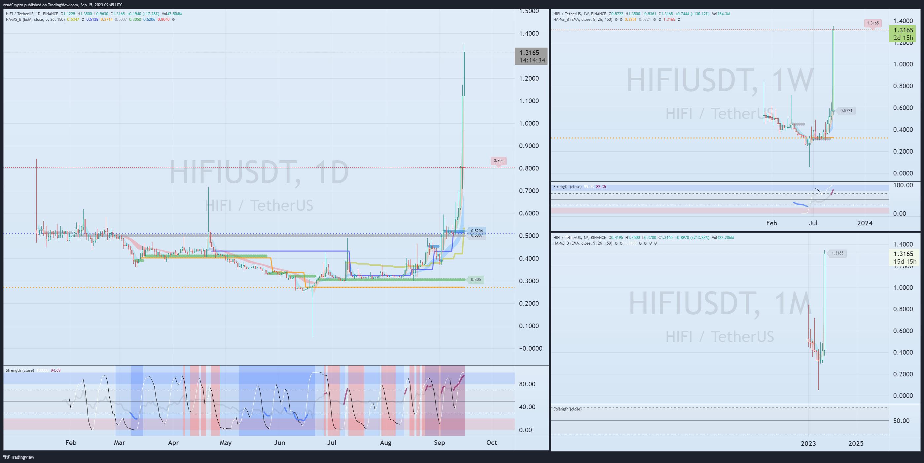Click the 'readCrypto published on TradingView.com' header text
This screenshot has width=924, height=463.
(41, 5)
